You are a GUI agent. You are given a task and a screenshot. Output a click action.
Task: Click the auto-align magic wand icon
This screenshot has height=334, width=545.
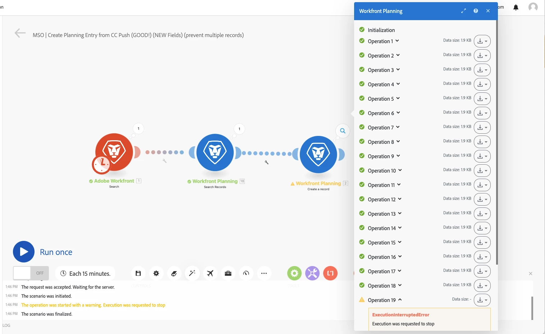(192, 273)
